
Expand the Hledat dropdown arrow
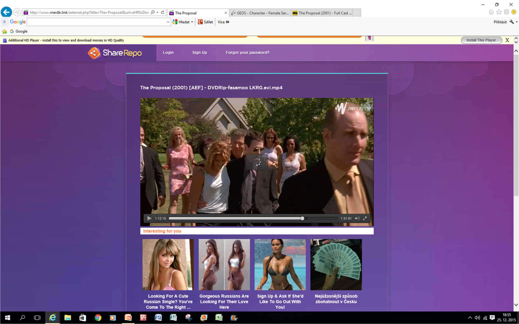(192, 22)
